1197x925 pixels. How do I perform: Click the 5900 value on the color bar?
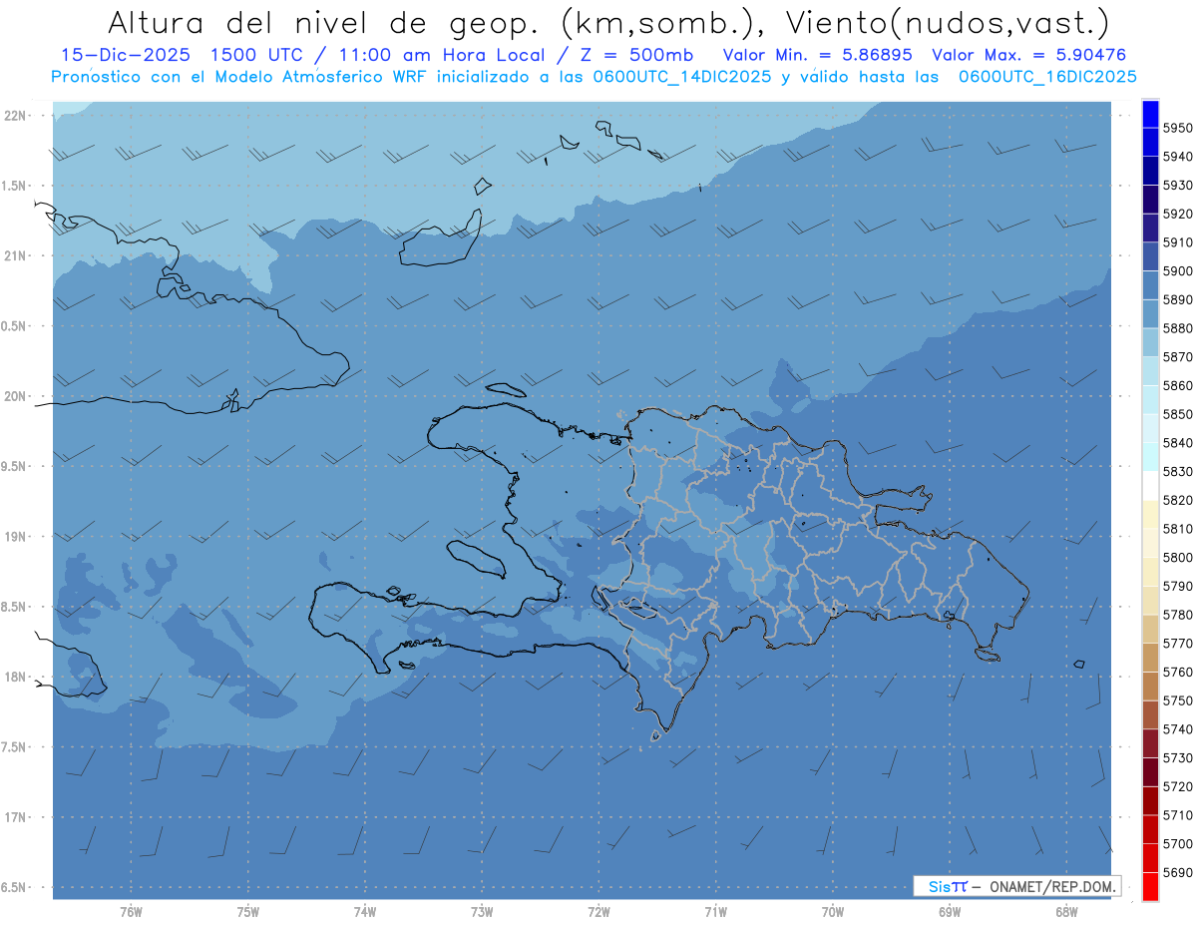[x=1178, y=271]
